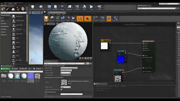The width and height of the screenshot is (180, 101).
Task: Click Save Current in main toolbar
Action: click(x=33, y=8)
